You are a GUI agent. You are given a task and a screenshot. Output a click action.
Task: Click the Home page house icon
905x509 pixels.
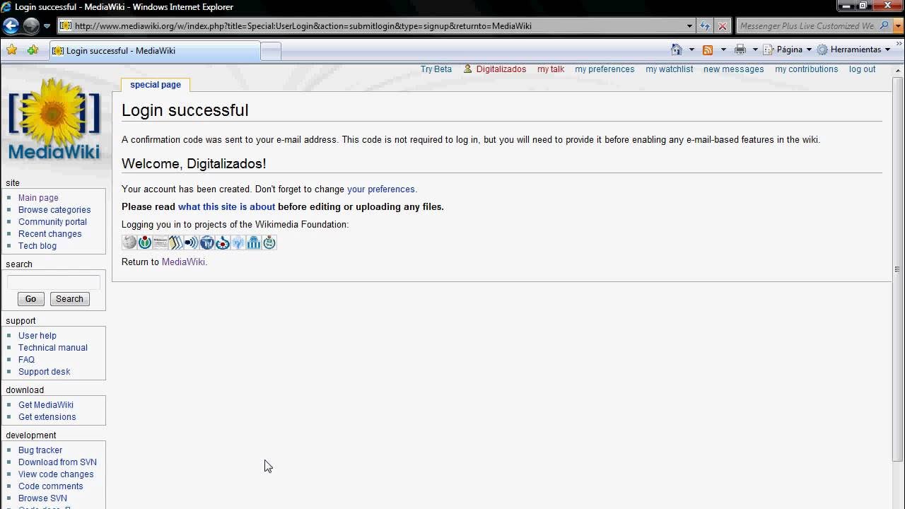[x=677, y=49]
